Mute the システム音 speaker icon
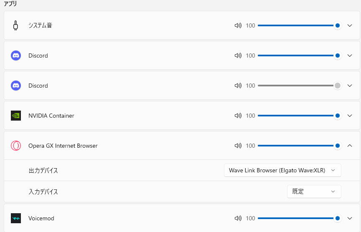Screen dimensions: 361x232 point(238,25)
